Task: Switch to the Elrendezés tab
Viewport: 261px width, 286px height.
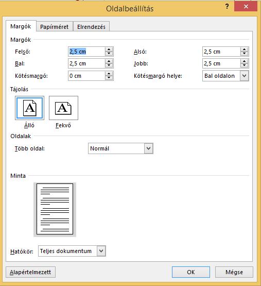Action: (91, 27)
